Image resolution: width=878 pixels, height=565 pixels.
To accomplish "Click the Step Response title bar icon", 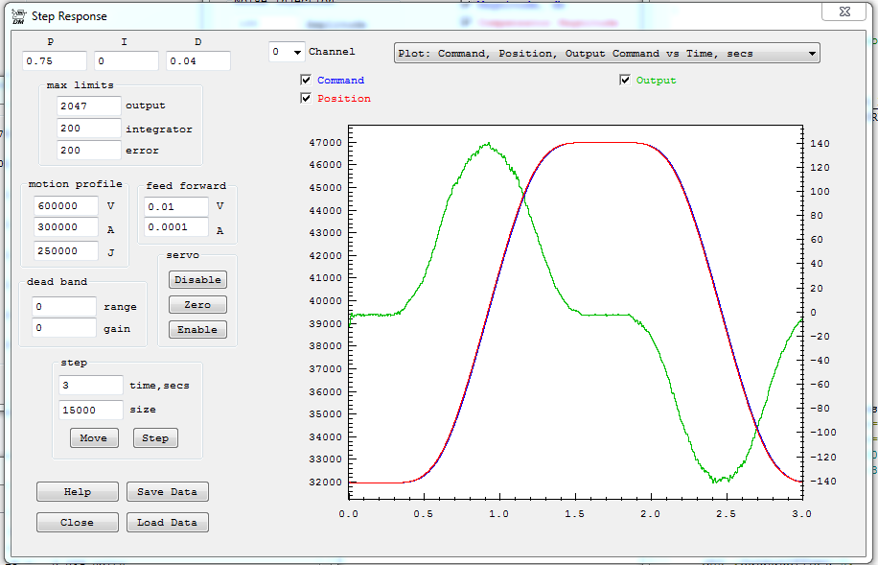I will point(17,15).
